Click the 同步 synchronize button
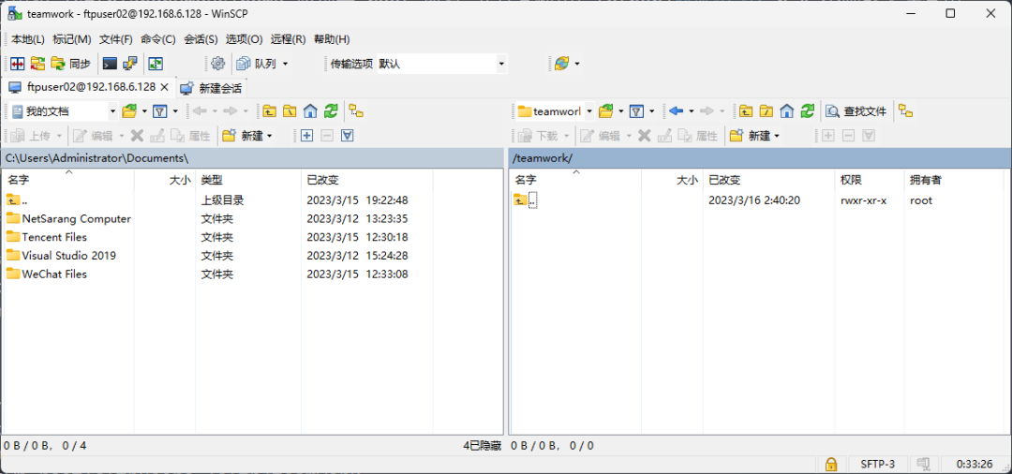1012x474 pixels. pos(71,63)
